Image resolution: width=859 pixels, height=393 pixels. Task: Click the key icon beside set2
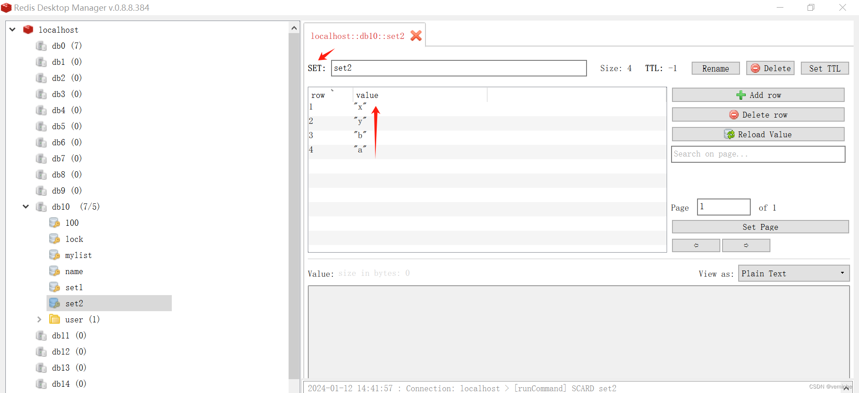point(55,303)
